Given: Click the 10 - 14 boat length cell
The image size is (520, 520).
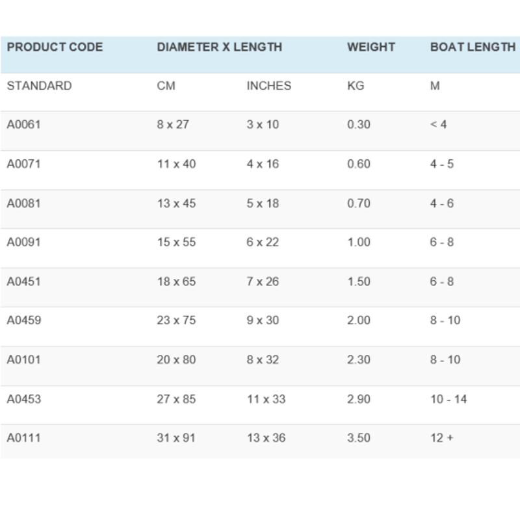Looking at the screenshot, I should pyautogui.click(x=448, y=399).
